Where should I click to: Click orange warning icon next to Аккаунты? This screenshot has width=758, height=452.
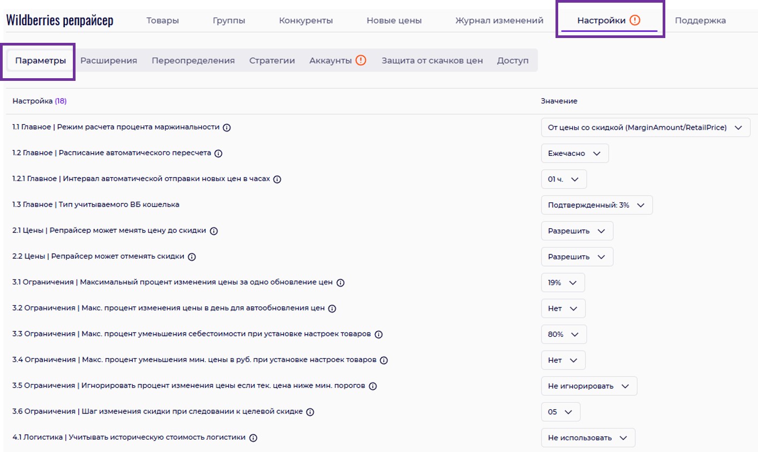point(361,60)
